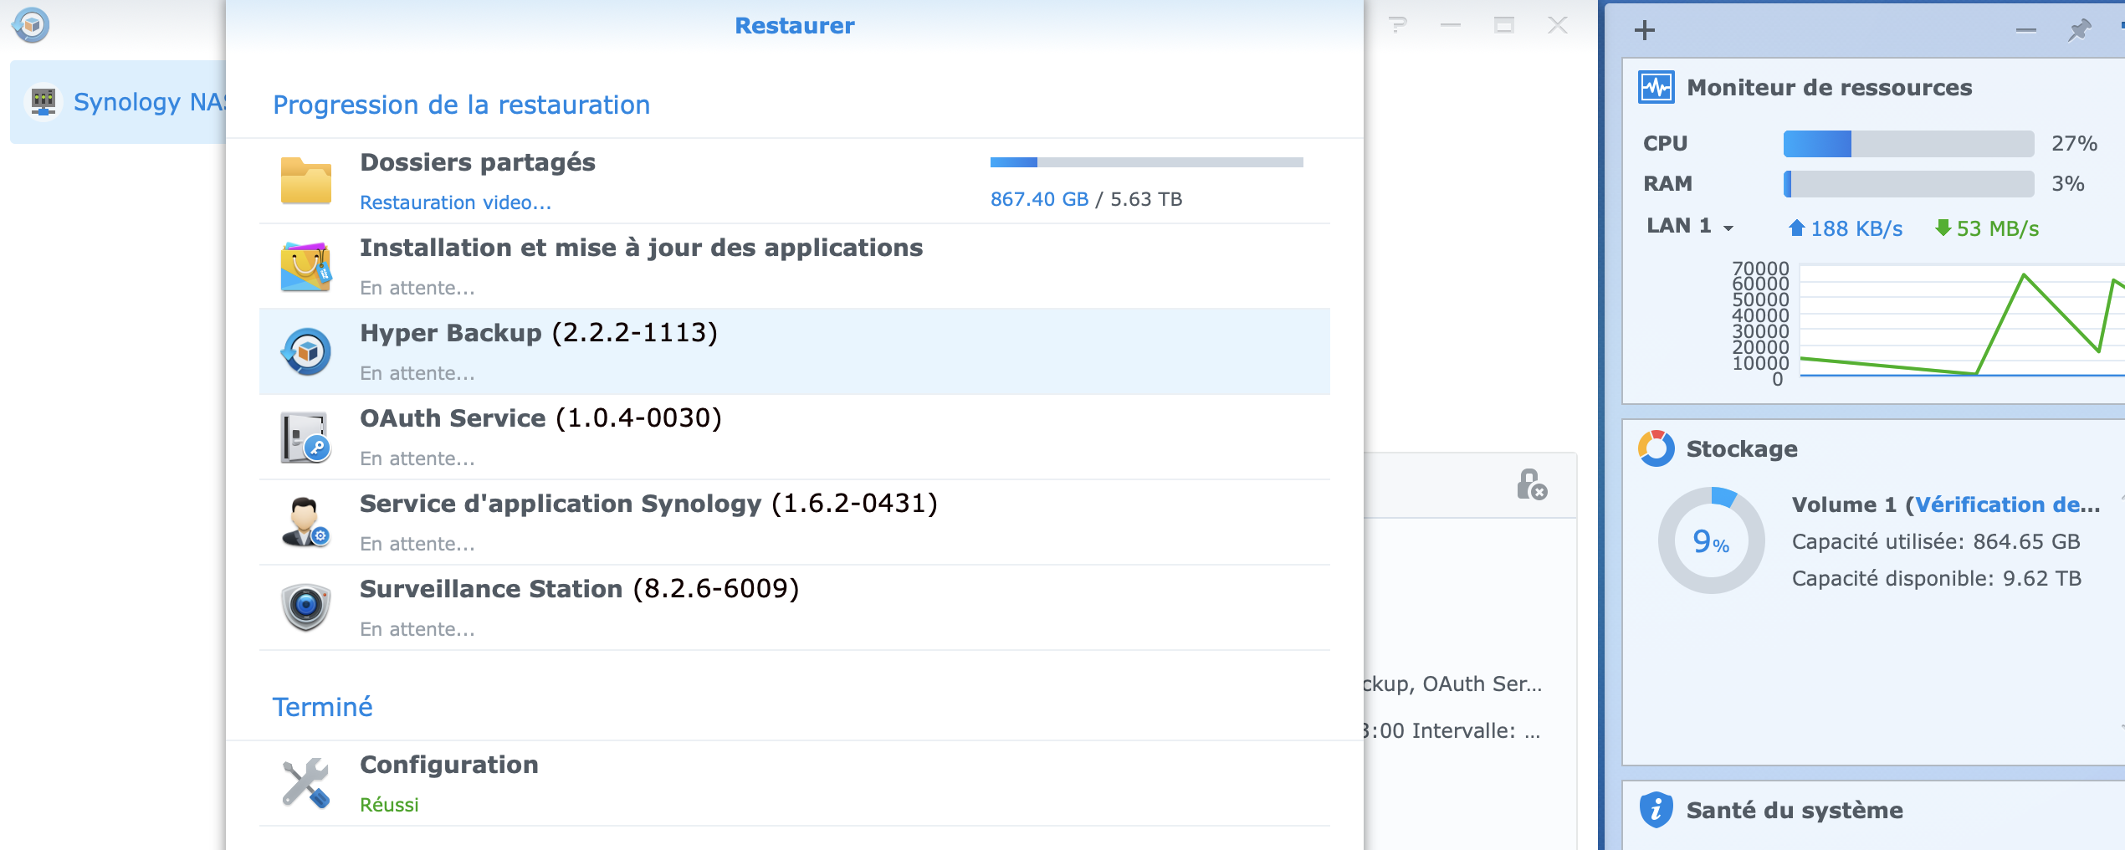Click the '3%' RAM value
This screenshot has height=850, width=2125.
[x=2067, y=184]
